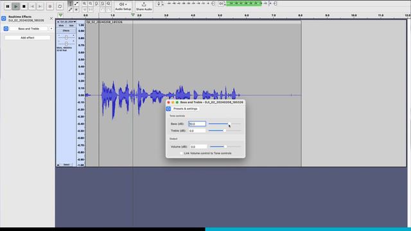Select the Draw (pencil) tool

click(70, 10)
